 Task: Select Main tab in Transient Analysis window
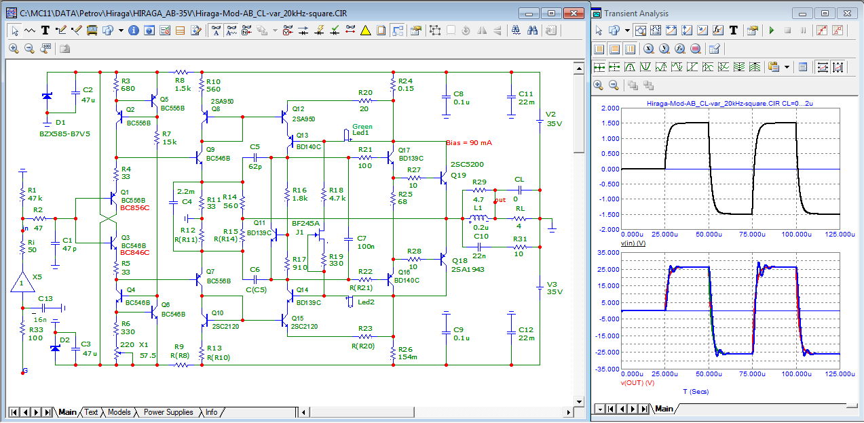point(664,409)
